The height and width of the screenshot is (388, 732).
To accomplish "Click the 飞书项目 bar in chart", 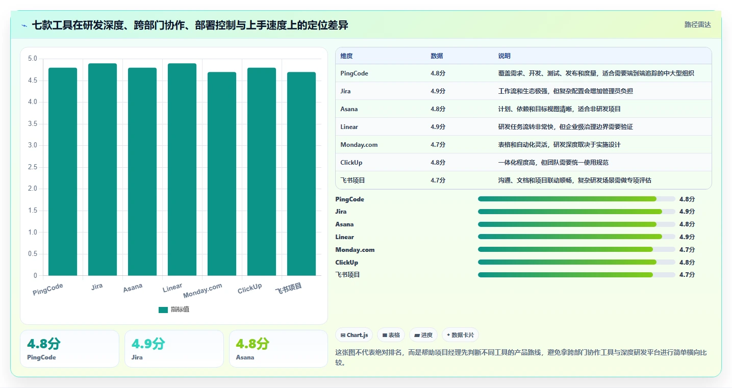I will click(x=301, y=174).
